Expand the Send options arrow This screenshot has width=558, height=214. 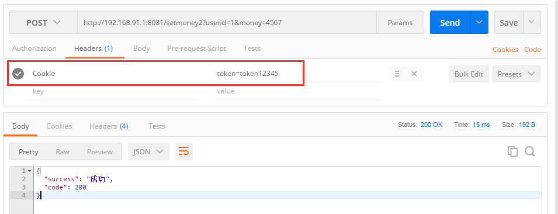[479, 22]
